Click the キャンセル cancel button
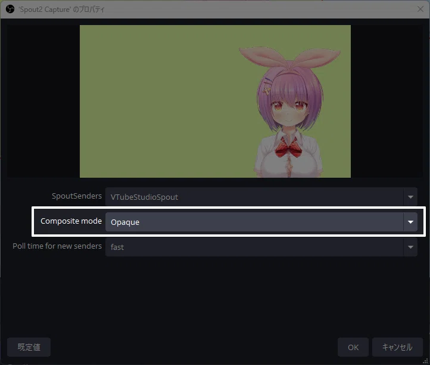The height and width of the screenshot is (365, 430). tap(397, 347)
